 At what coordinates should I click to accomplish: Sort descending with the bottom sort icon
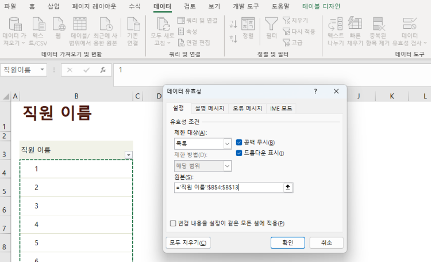click(233, 39)
